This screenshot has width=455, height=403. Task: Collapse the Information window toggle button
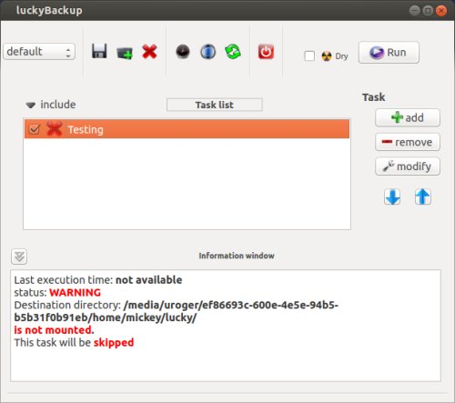(x=19, y=257)
